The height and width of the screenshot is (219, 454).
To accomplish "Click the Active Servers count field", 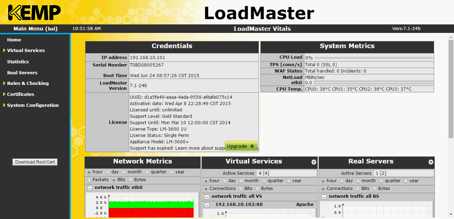I will click(x=404, y=173).
